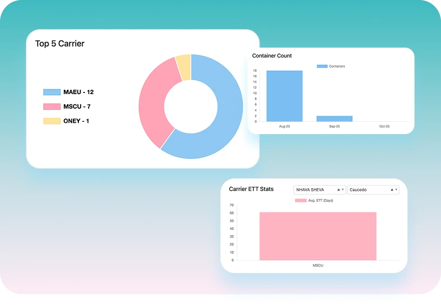This screenshot has width=441, height=305.
Task: Toggle the MSCU - 7 legend entry
Action: pos(77,107)
